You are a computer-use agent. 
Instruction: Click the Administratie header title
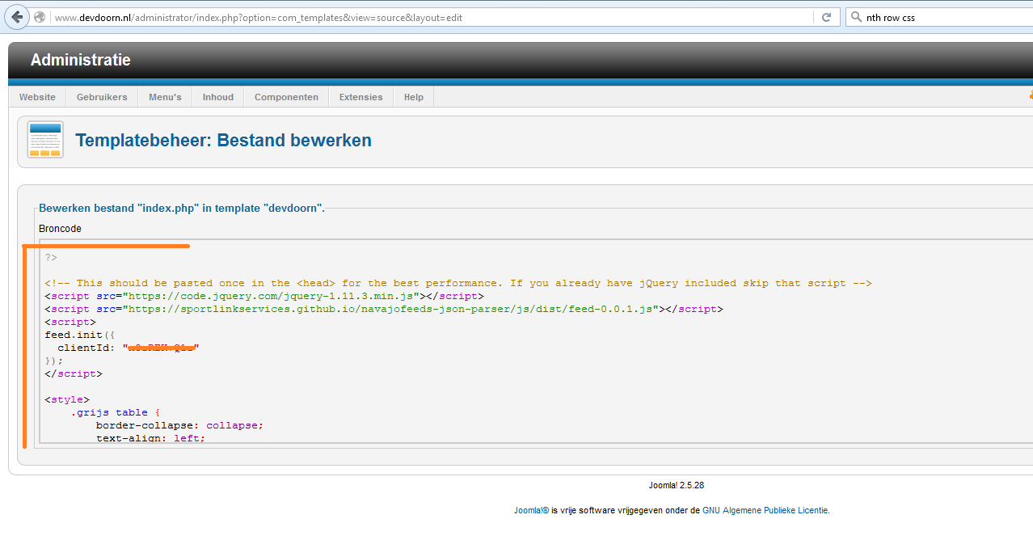tap(80, 60)
